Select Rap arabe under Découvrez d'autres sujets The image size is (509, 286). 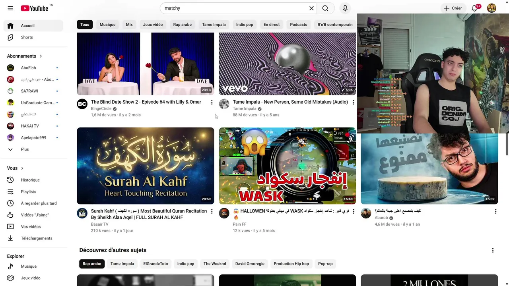92,264
